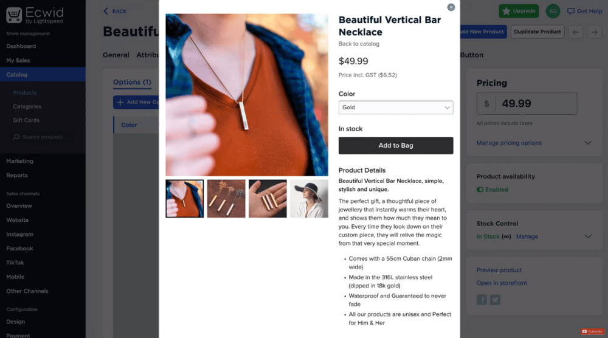Image resolution: width=608 pixels, height=338 pixels.
Task: Go to the previous product arrow
Action: click(x=575, y=32)
